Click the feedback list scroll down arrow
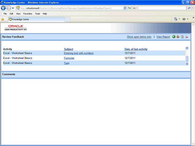195x146 pixels. [x=187, y=64]
